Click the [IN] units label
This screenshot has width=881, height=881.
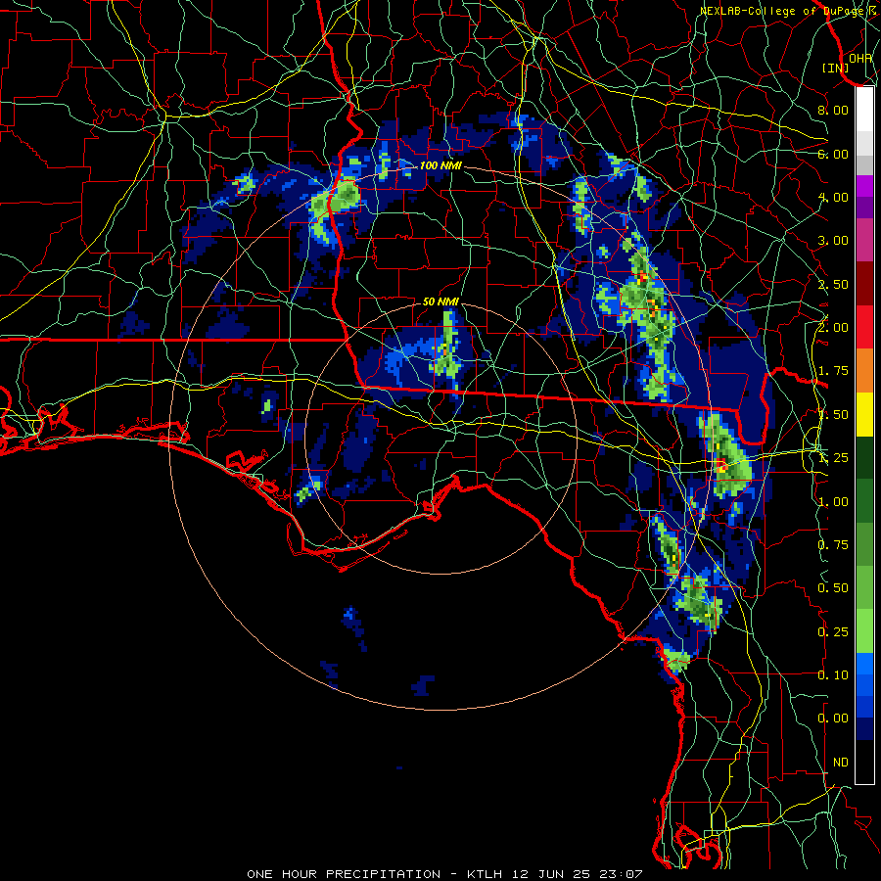[836, 68]
